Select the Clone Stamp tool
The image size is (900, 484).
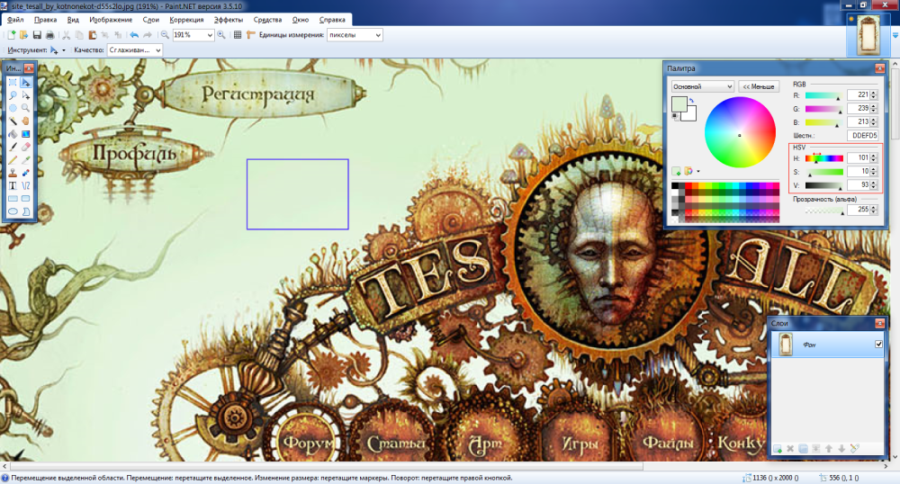13,173
